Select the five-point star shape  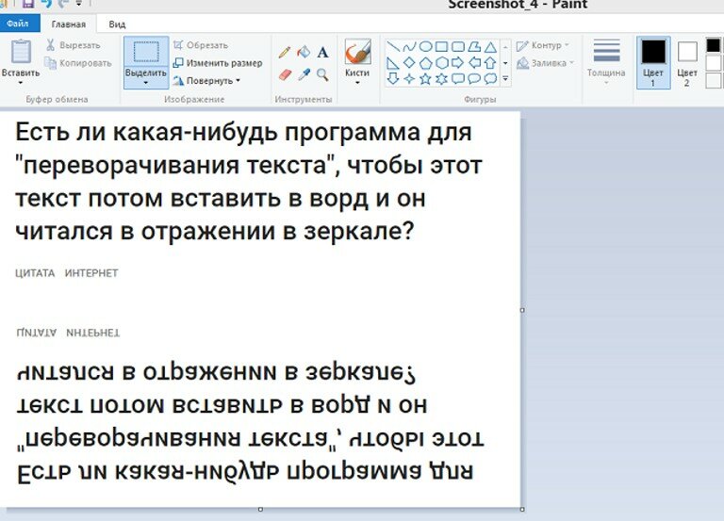(425, 79)
